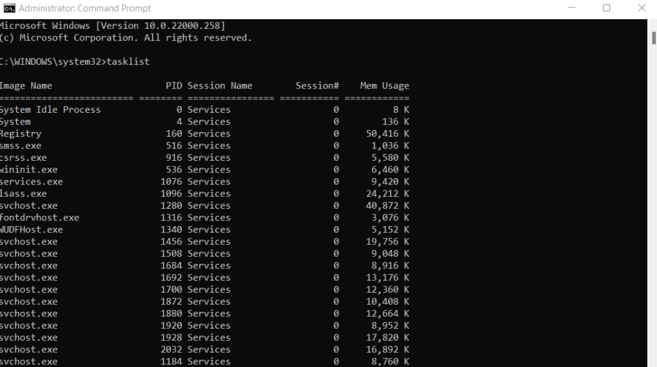Click the 'Registry' process name
The width and height of the screenshot is (657, 367).
[x=21, y=134]
